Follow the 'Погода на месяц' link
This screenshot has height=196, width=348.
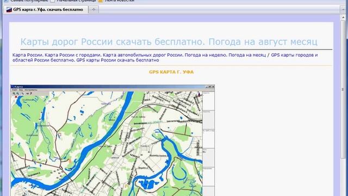click(x=247, y=55)
